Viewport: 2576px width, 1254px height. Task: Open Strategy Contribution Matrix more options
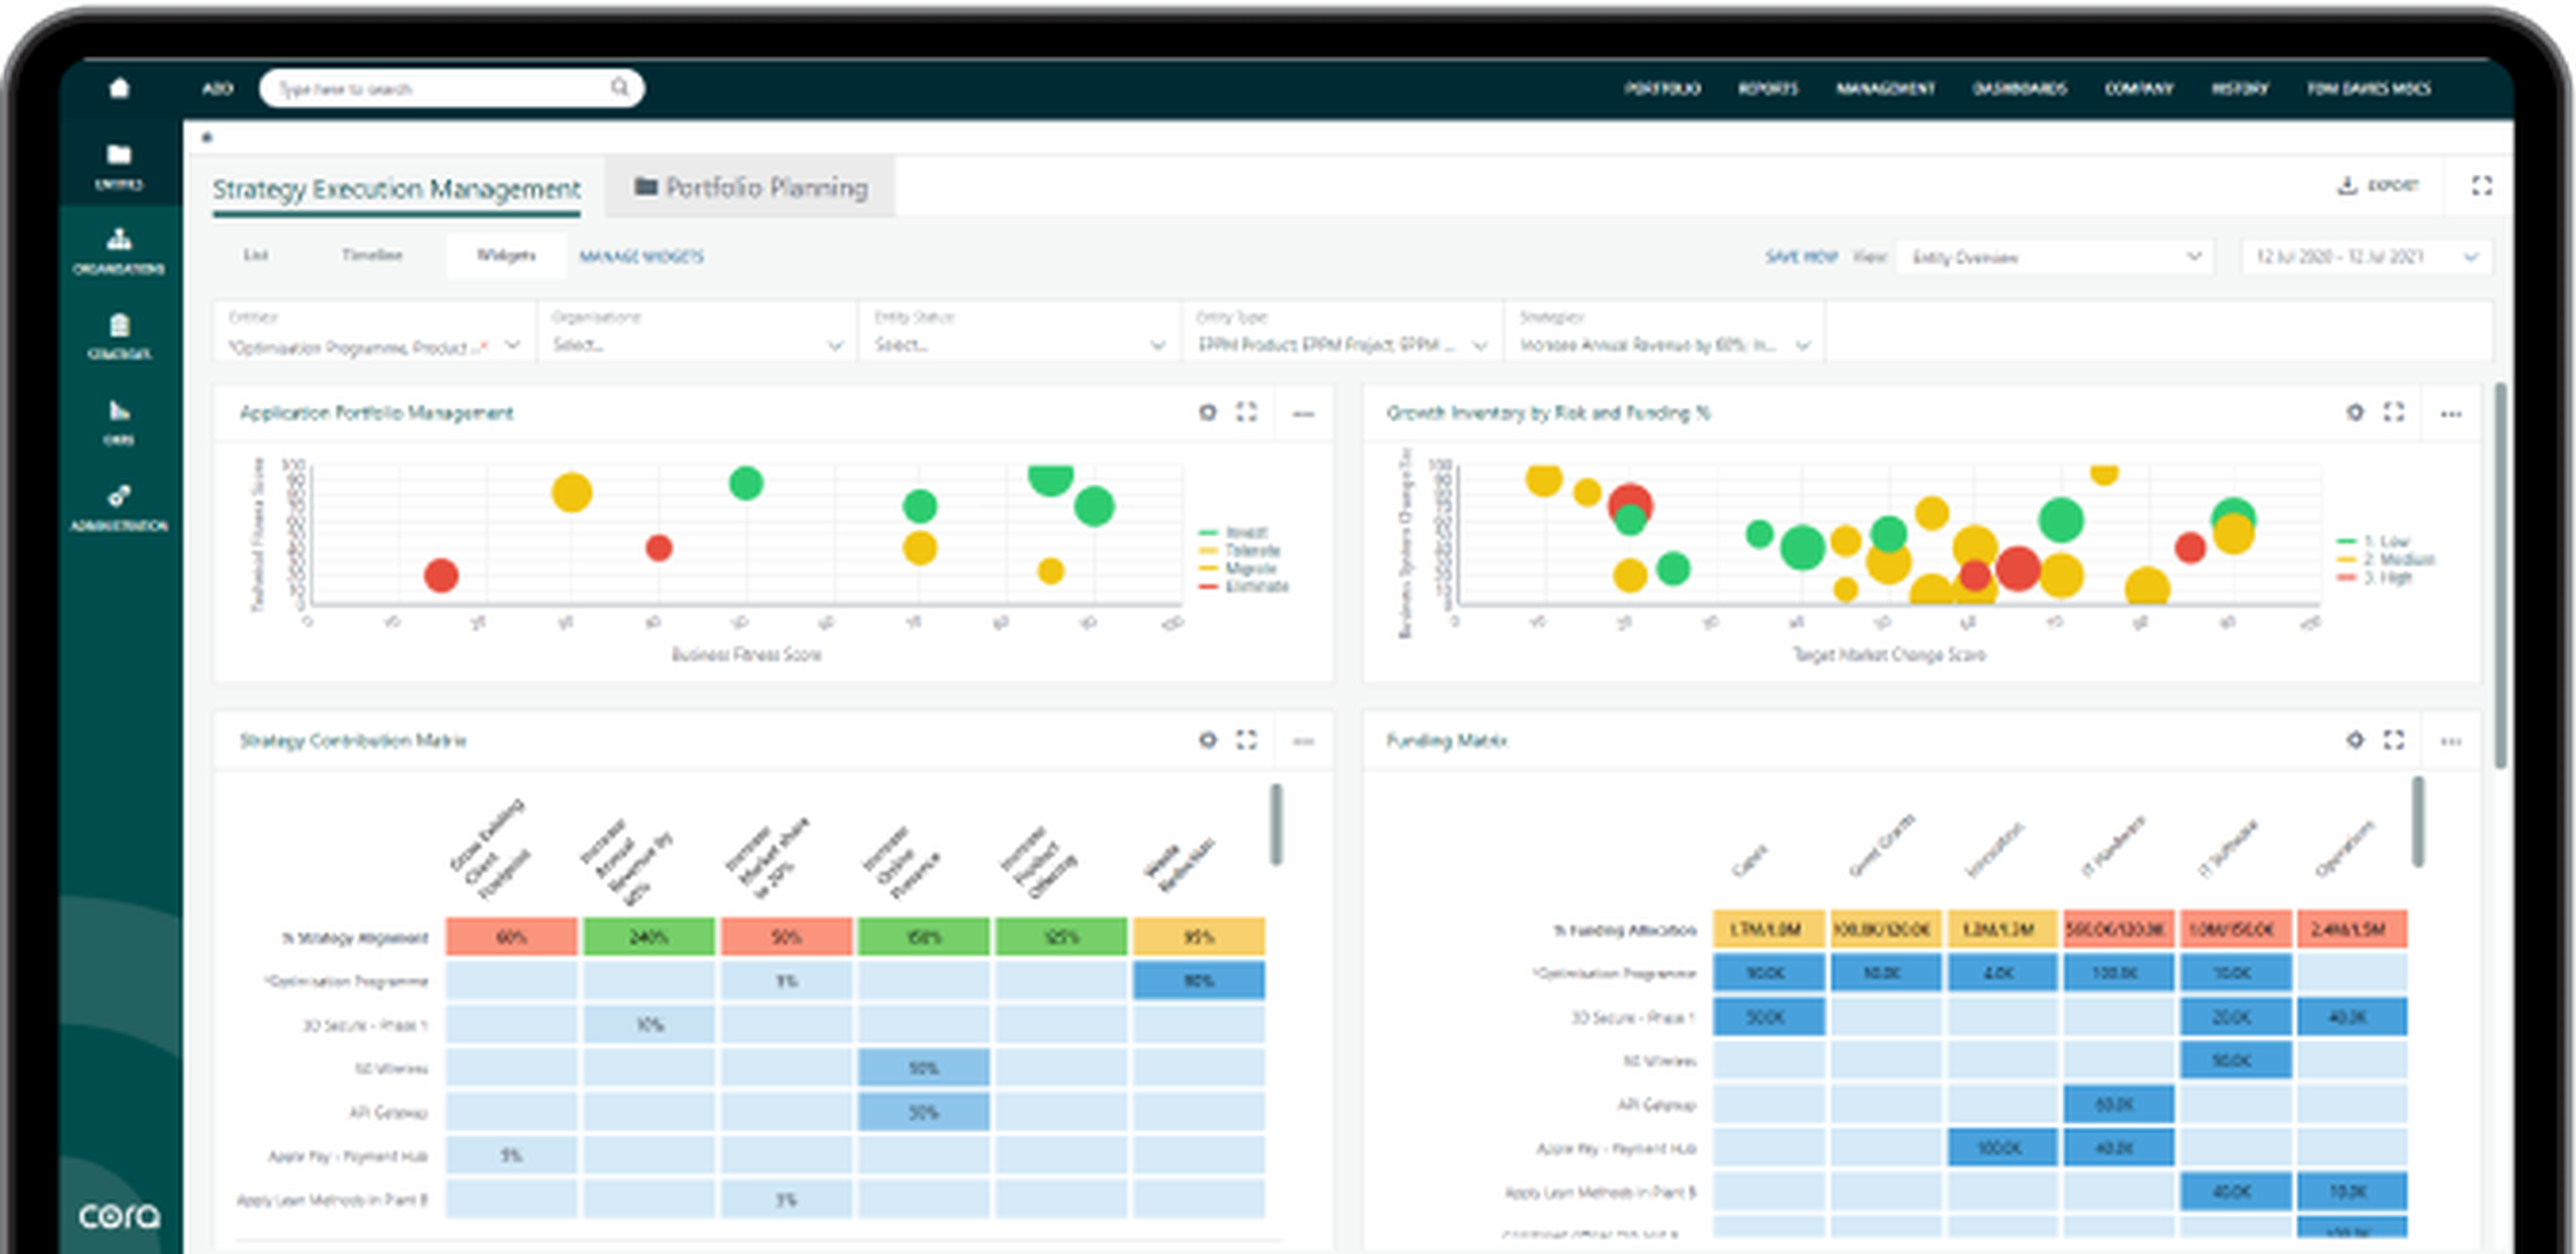[1303, 741]
